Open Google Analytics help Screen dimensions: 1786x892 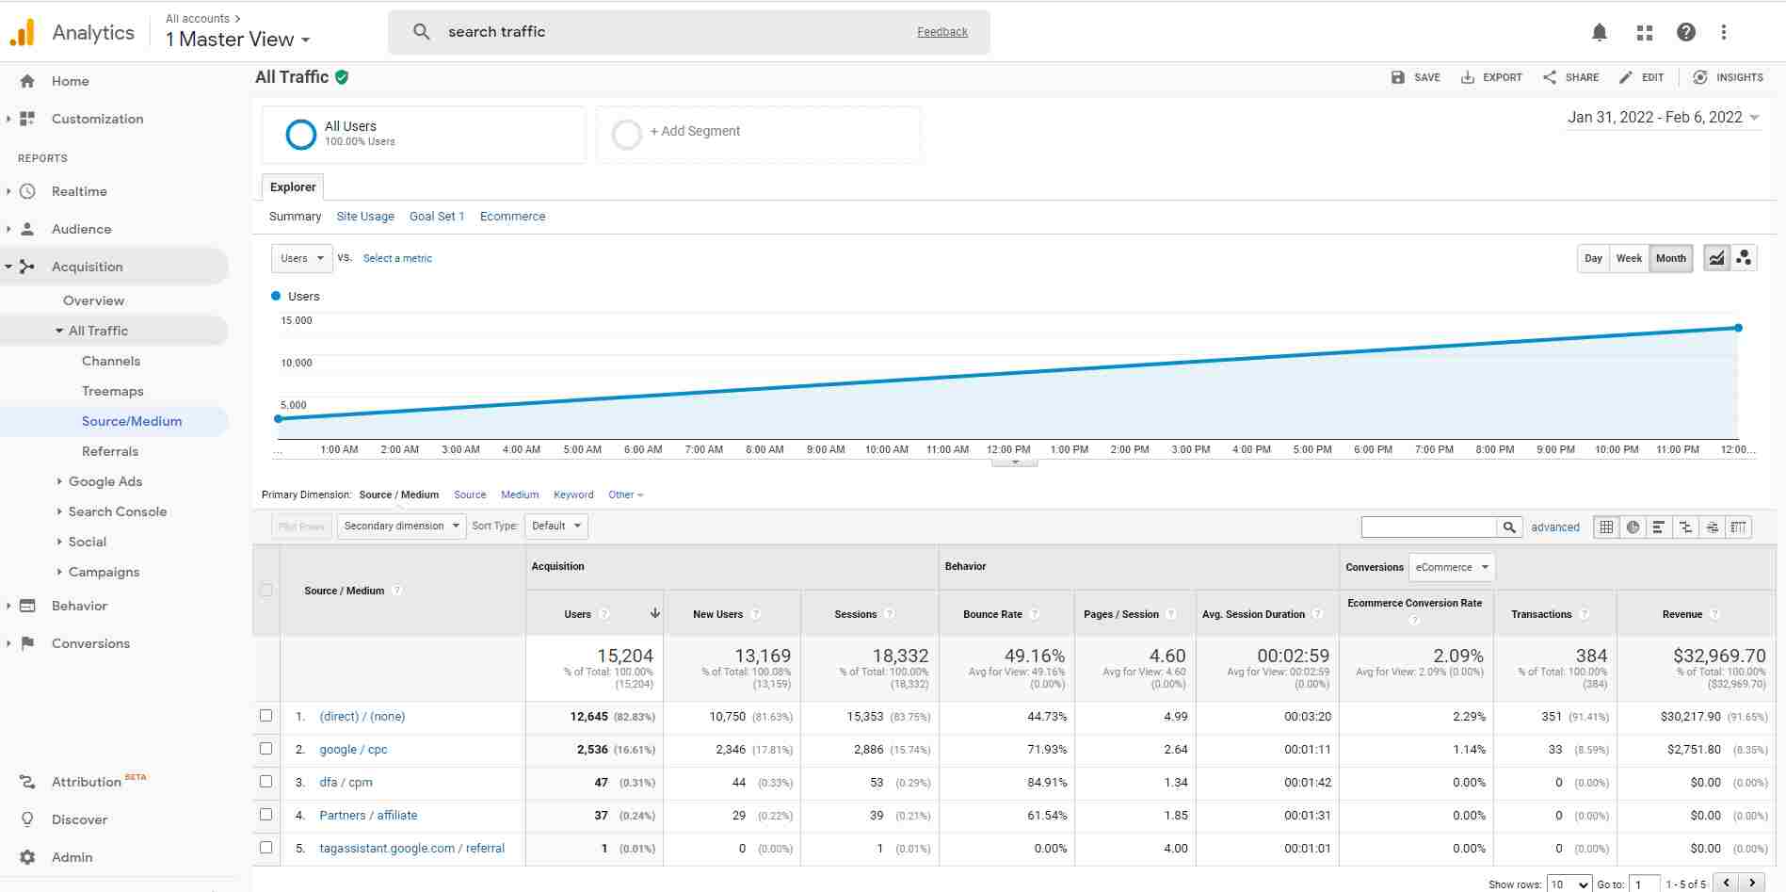[x=1686, y=31]
